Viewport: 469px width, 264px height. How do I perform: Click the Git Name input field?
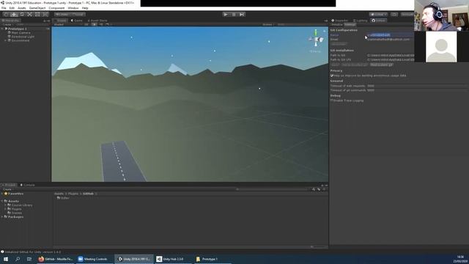click(391, 35)
